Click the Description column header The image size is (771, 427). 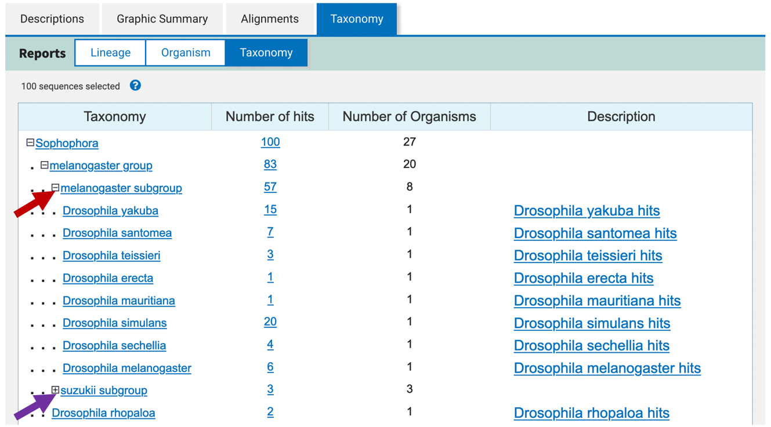click(x=621, y=117)
